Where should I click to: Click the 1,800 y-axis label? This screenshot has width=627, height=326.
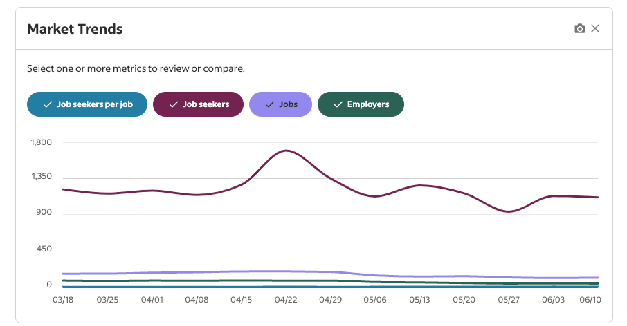42,142
